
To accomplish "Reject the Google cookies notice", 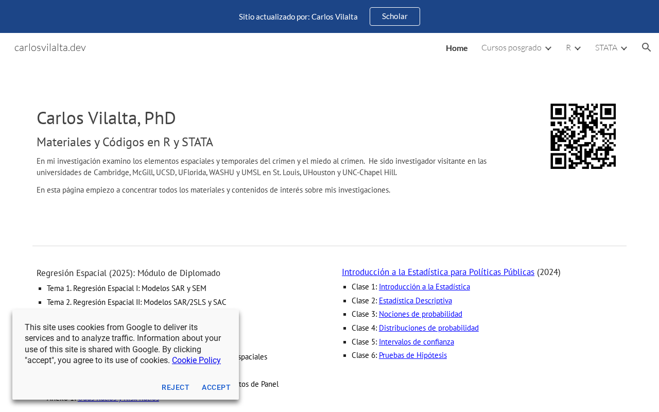I will [x=176, y=387].
